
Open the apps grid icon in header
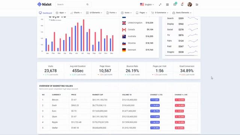(x=167, y=4)
